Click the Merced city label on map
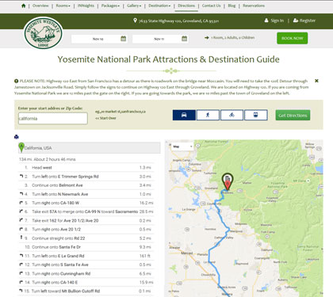 pyautogui.click(x=187, y=253)
